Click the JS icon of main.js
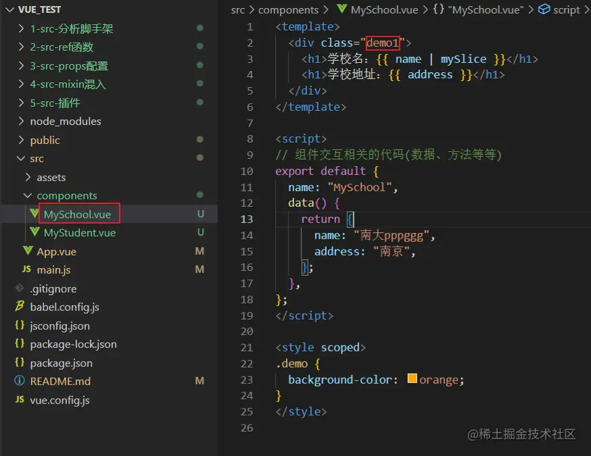The width and height of the screenshot is (591, 456). [x=26, y=269]
